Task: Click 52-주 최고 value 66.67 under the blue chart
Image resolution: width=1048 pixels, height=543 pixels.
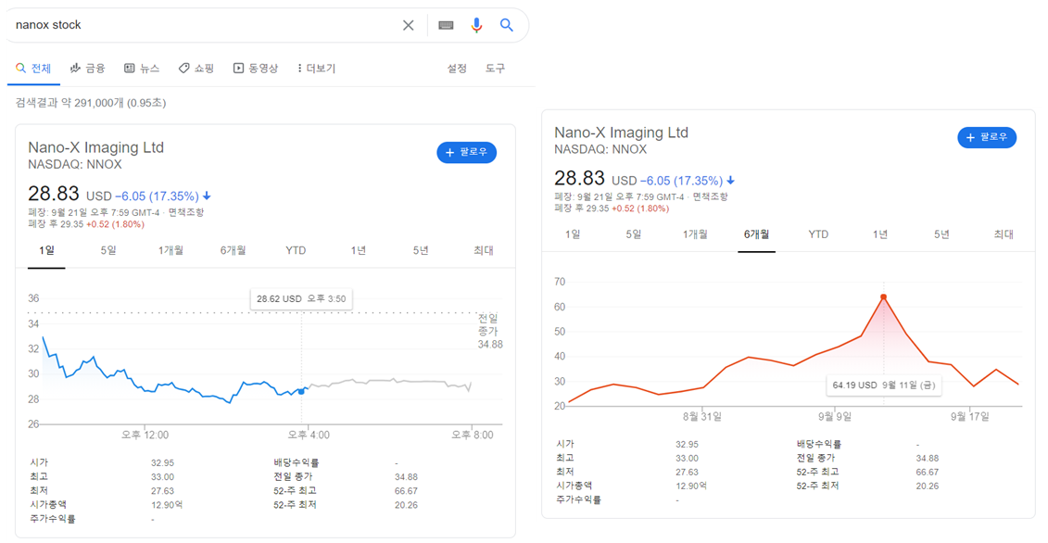Action: 406,491
